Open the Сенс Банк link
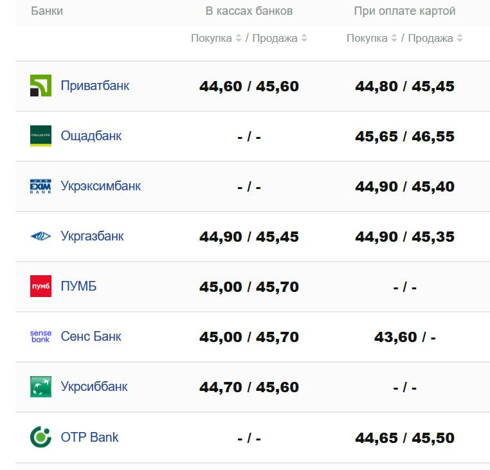Image resolution: width=490 pixels, height=470 pixels. tap(91, 336)
